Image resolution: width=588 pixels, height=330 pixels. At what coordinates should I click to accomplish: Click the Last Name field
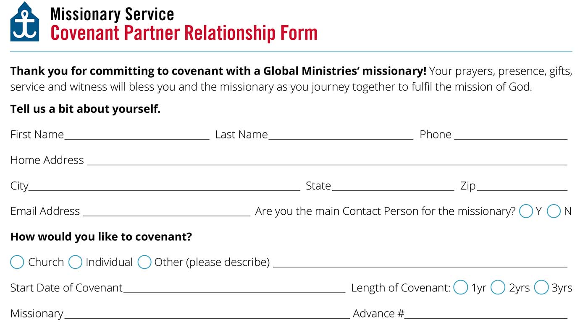(341, 135)
